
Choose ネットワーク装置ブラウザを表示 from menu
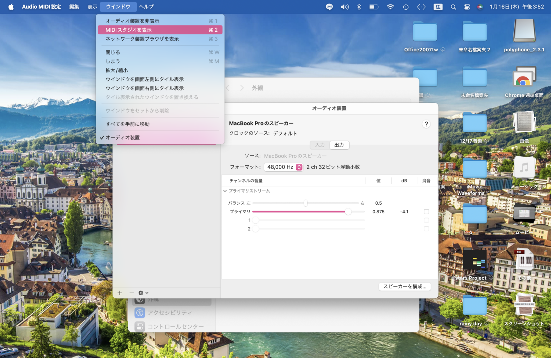tap(160, 39)
